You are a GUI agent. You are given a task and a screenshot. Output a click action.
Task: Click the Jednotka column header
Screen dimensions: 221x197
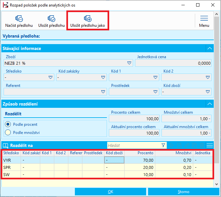coord(203,153)
